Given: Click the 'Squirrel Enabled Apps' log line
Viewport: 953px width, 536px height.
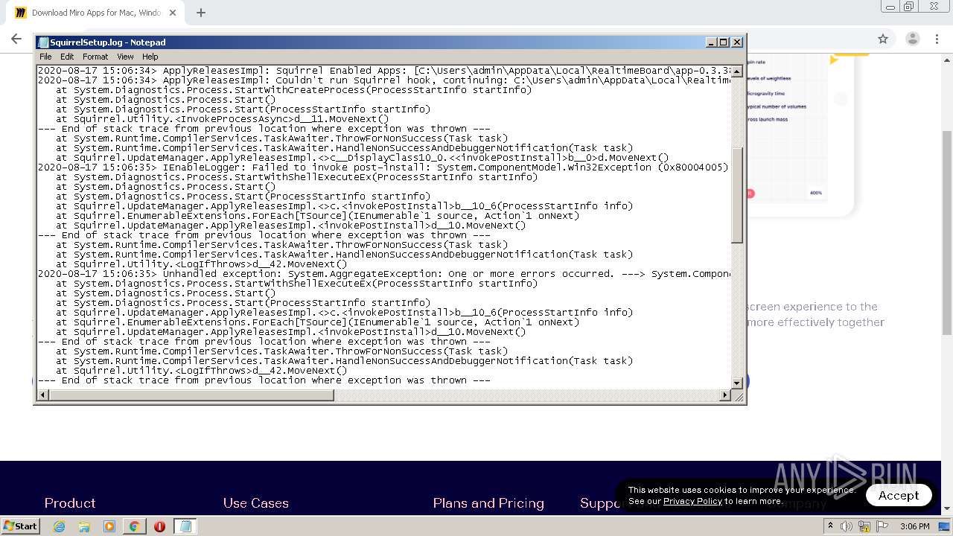Looking at the screenshot, I should coord(383,71).
